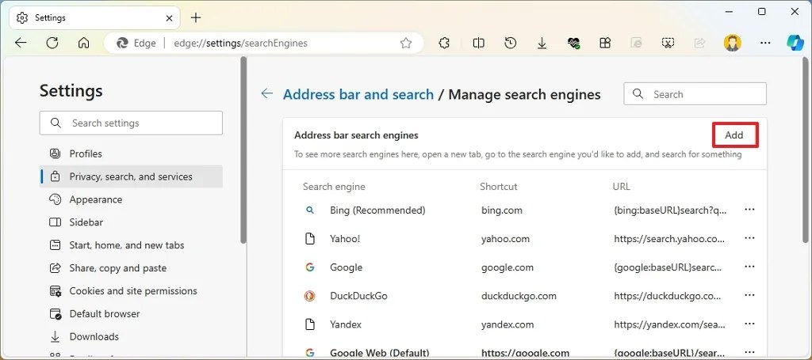Favorite this page with star icon
Viewport: 812px width, 360px height.
click(406, 44)
